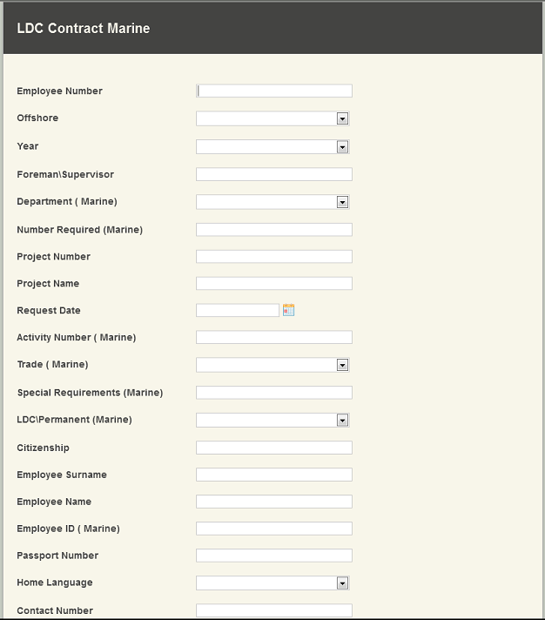Viewport: 545px width, 620px height.
Task: Select the Number Required (Marine) field
Action: click(x=274, y=230)
